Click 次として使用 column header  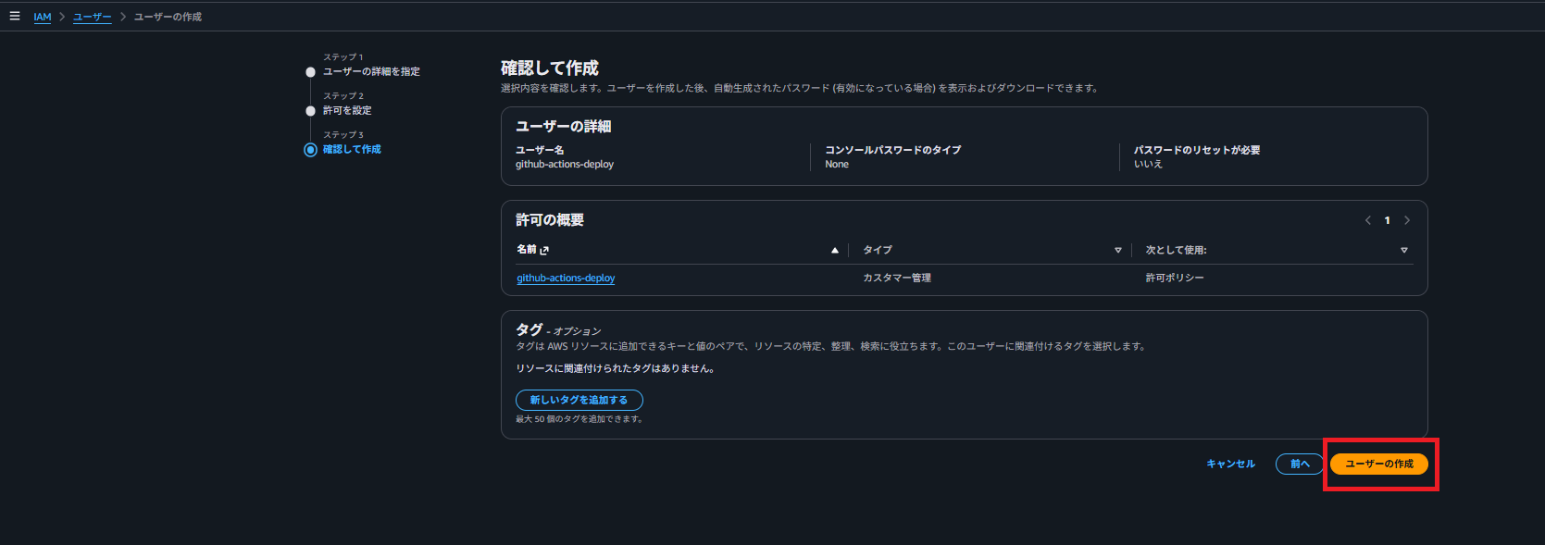(1176, 250)
